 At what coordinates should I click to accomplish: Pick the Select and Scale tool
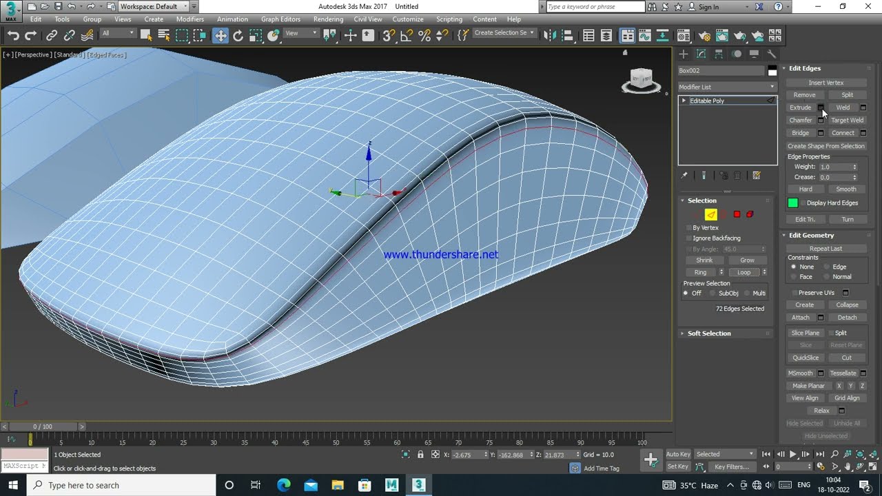[x=256, y=35]
